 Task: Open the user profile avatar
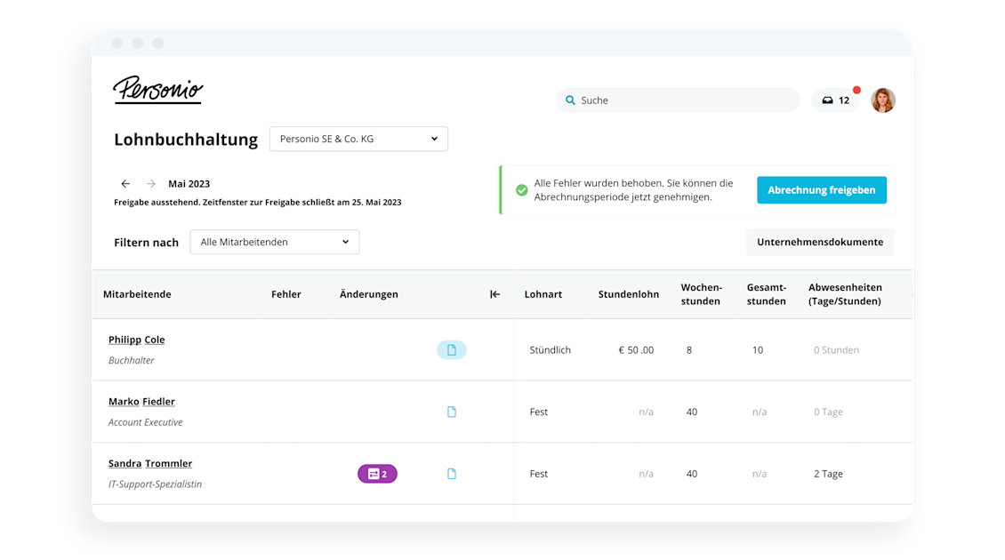pyautogui.click(x=883, y=100)
